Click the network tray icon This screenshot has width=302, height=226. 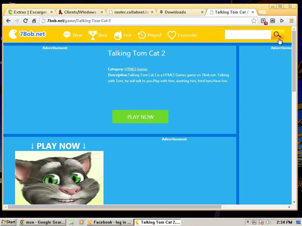tap(254, 222)
